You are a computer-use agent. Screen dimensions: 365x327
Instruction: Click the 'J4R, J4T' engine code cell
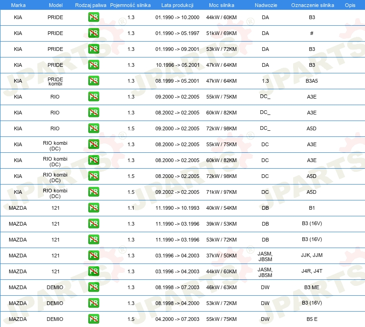pyautogui.click(x=312, y=271)
